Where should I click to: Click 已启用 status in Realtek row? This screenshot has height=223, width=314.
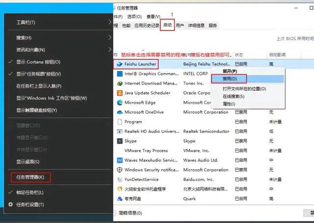tap(241, 131)
